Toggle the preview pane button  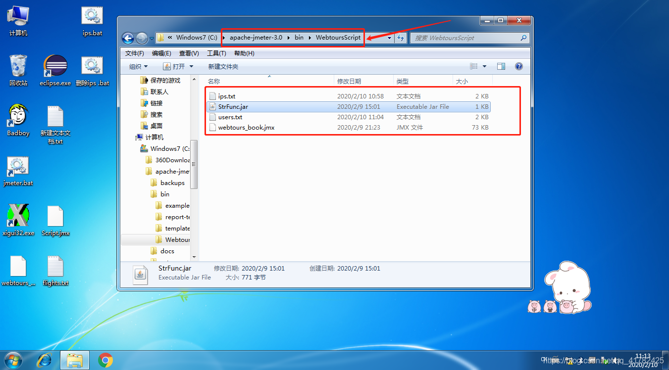click(501, 66)
